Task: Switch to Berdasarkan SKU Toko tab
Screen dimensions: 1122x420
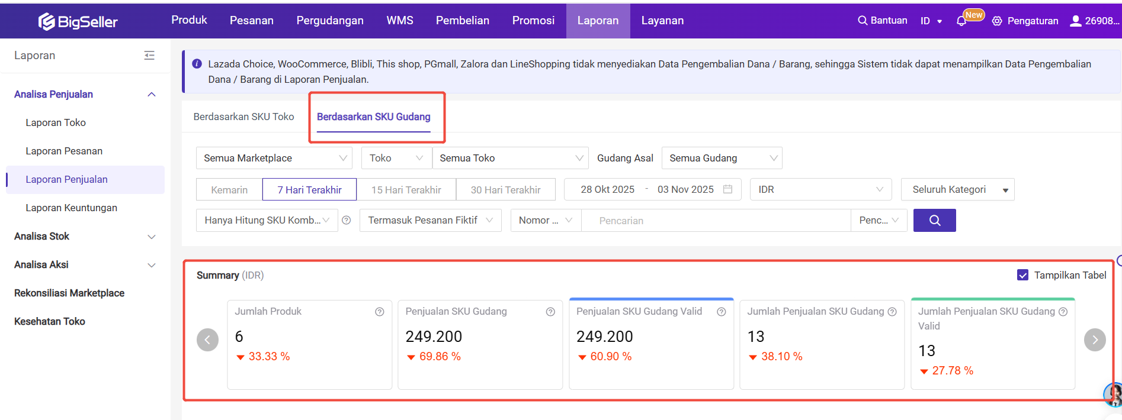Action: point(243,117)
